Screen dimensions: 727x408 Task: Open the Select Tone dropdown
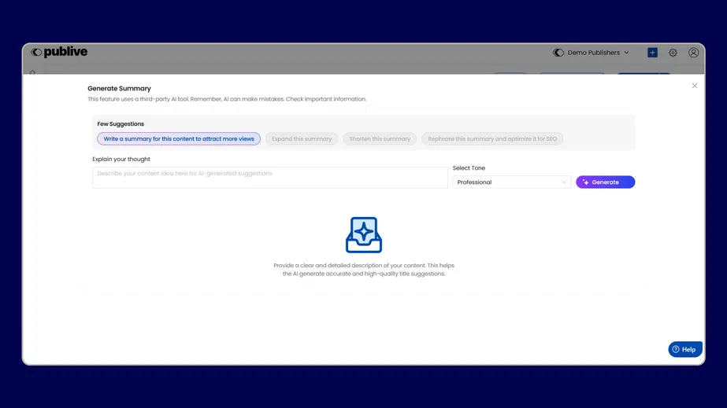[511, 182]
